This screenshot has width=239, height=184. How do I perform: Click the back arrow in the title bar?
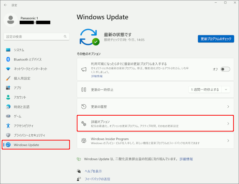point(6,5)
